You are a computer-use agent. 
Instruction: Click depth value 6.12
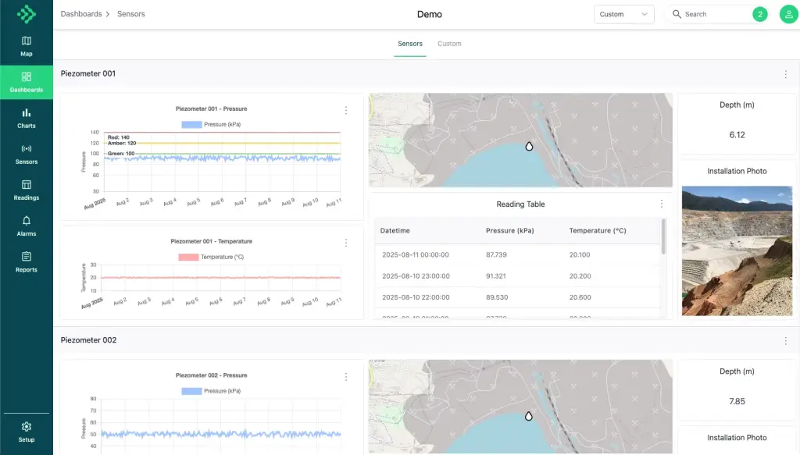tap(737, 135)
